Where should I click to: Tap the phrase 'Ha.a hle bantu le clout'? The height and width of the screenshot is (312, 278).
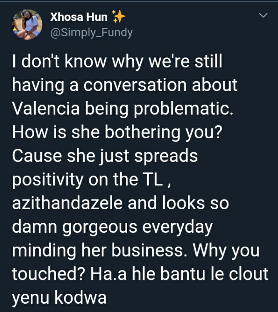point(180,274)
